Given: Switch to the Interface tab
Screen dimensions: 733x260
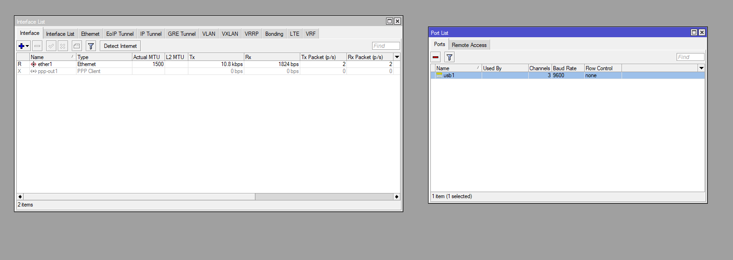Looking at the screenshot, I should point(30,33).
